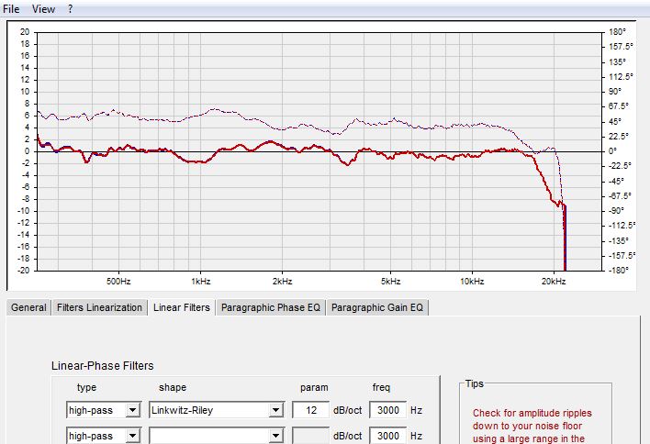
Task: Click the -180° phase axis label
Action: pos(619,271)
